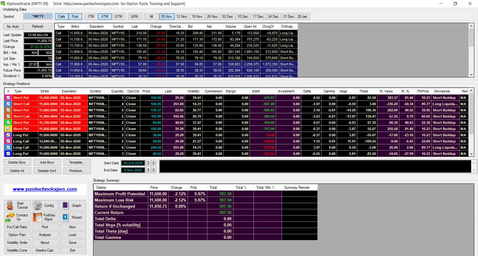
Task: Click the Save button
Action: (x=72, y=242)
